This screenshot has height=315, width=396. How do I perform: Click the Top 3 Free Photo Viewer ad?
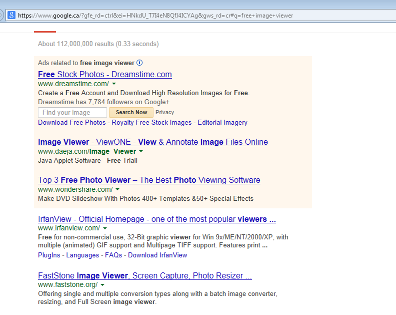tap(149, 180)
